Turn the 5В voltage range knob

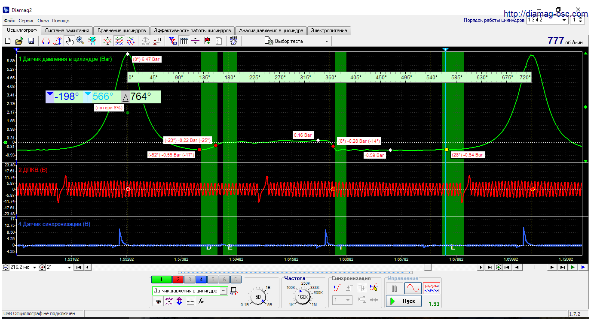pyautogui.click(x=258, y=296)
